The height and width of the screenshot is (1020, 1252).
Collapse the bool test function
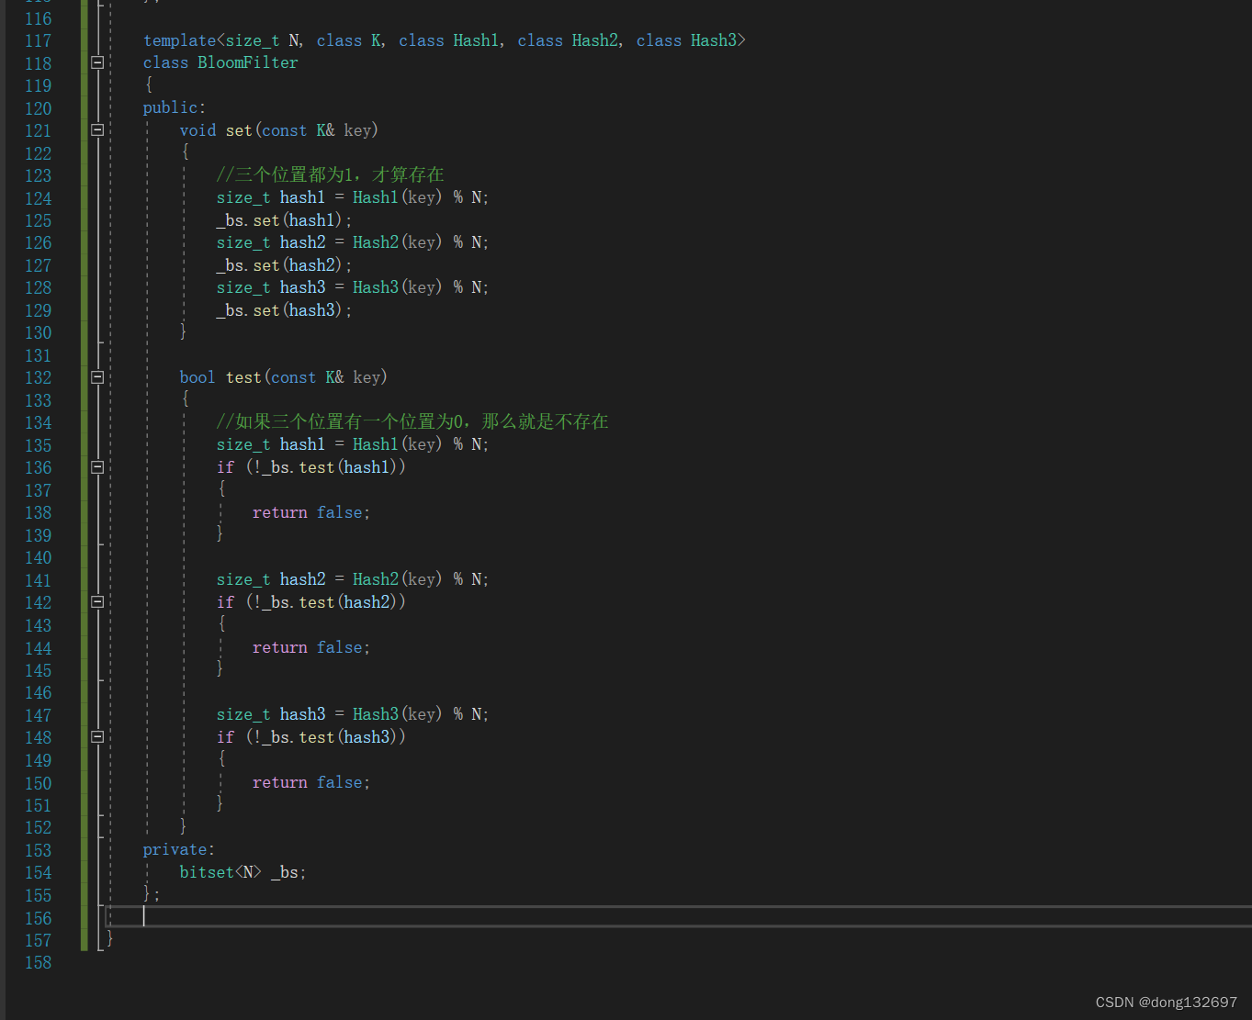pos(97,377)
